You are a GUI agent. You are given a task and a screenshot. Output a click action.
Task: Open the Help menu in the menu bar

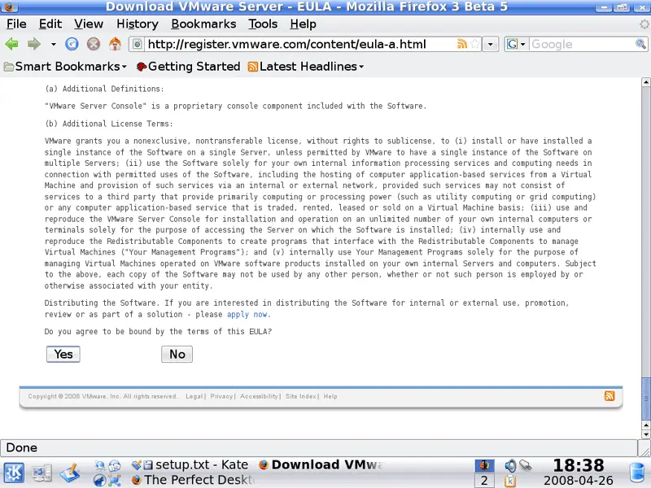(x=303, y=24)
